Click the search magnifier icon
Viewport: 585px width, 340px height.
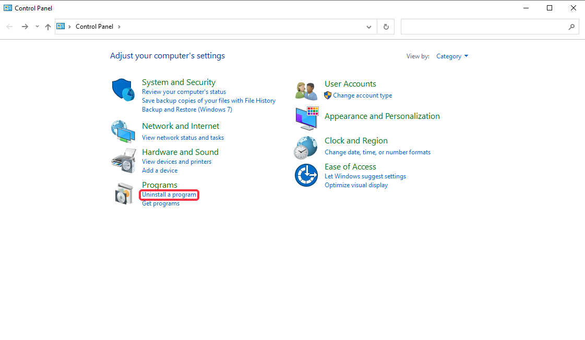point(571,27)
